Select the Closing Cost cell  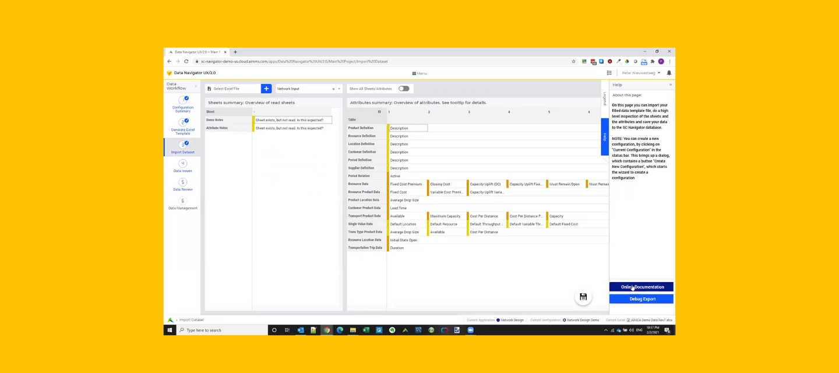click(447, 184)
